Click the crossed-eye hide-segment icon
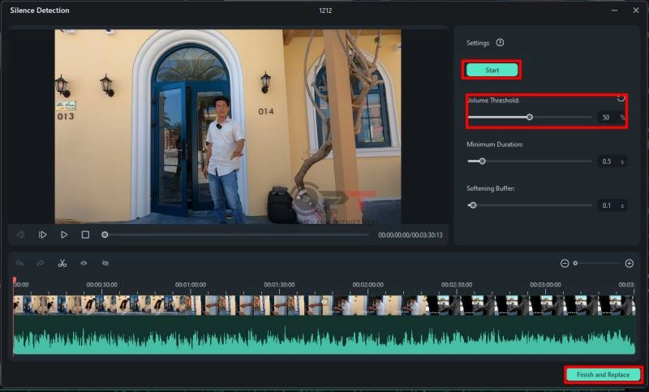The width and height of the screenshot is (649, 392). point(105,263)
